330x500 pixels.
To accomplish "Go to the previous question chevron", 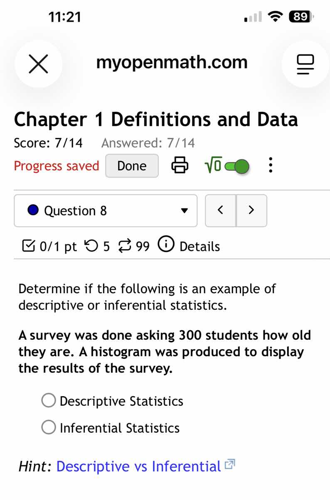I will (220, 211).
